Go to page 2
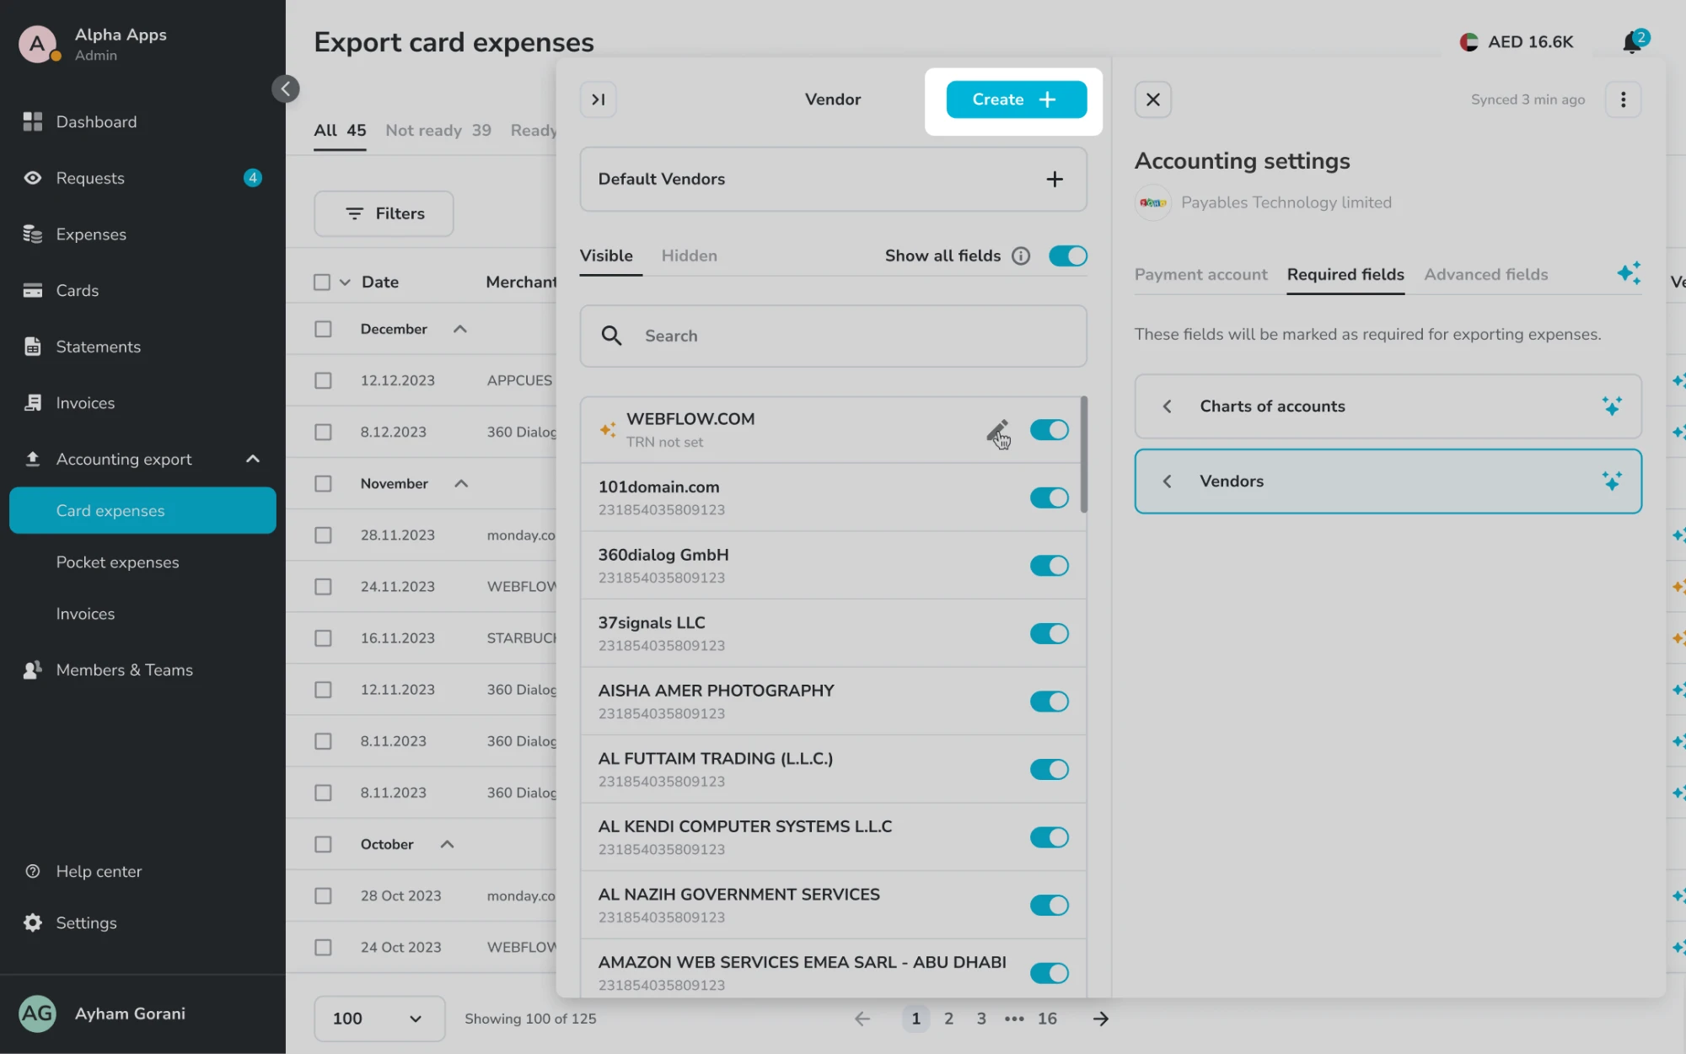Viewport: 1686px width, 1054px height. click(x=948, y=1019)
